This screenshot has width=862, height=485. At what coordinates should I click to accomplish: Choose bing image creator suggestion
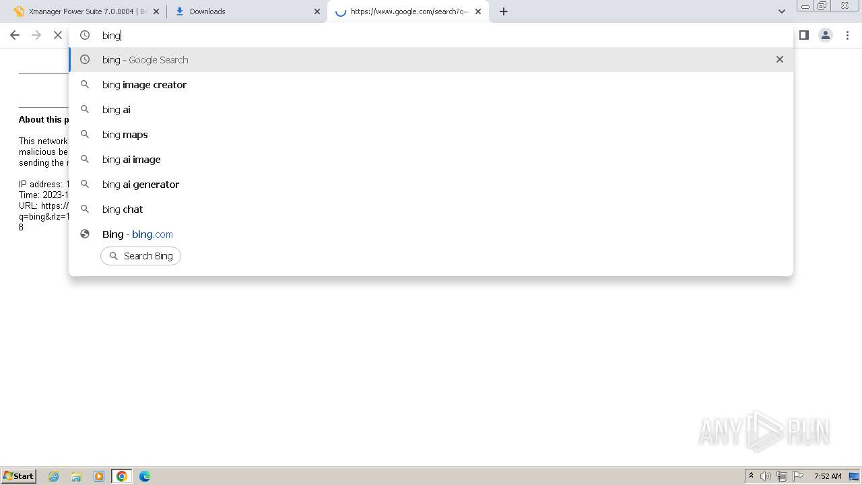coord(431,85)
